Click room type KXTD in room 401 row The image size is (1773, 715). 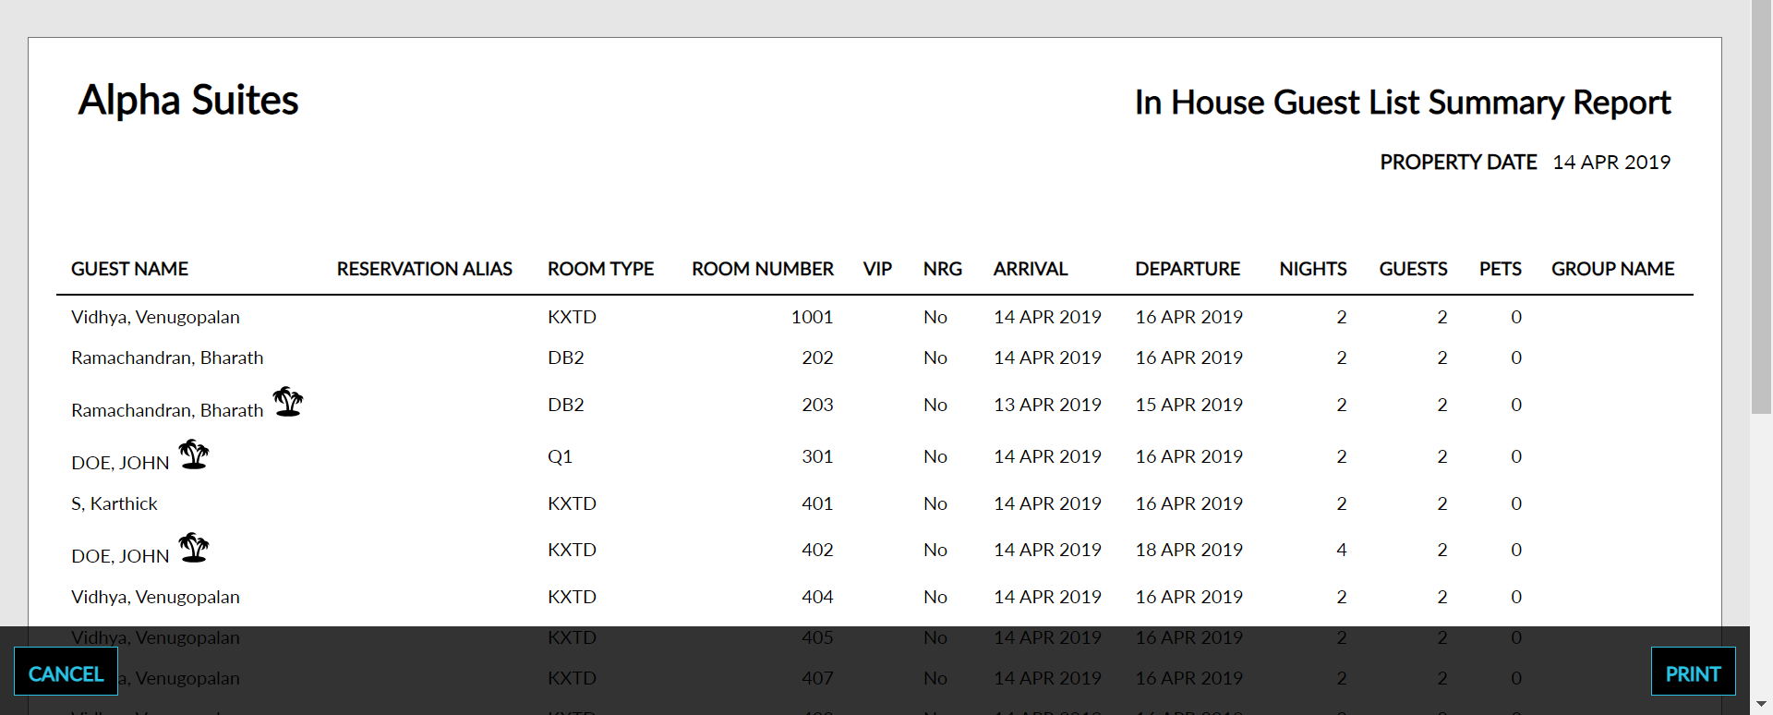coord(572,503)
